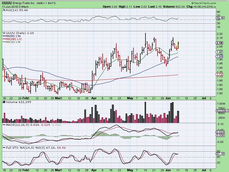
Task: Click the 'Open 2.03' header value
Action: click(110, 7)
